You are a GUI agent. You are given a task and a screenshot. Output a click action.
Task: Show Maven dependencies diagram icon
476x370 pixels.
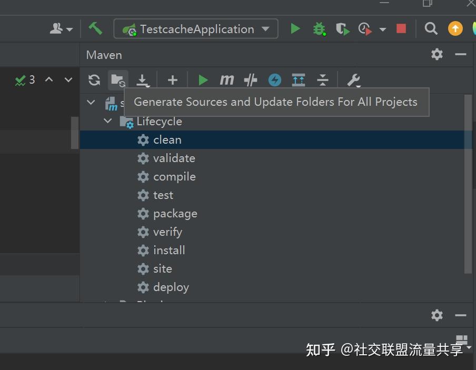pyautogui.click(x=299, y=80)
